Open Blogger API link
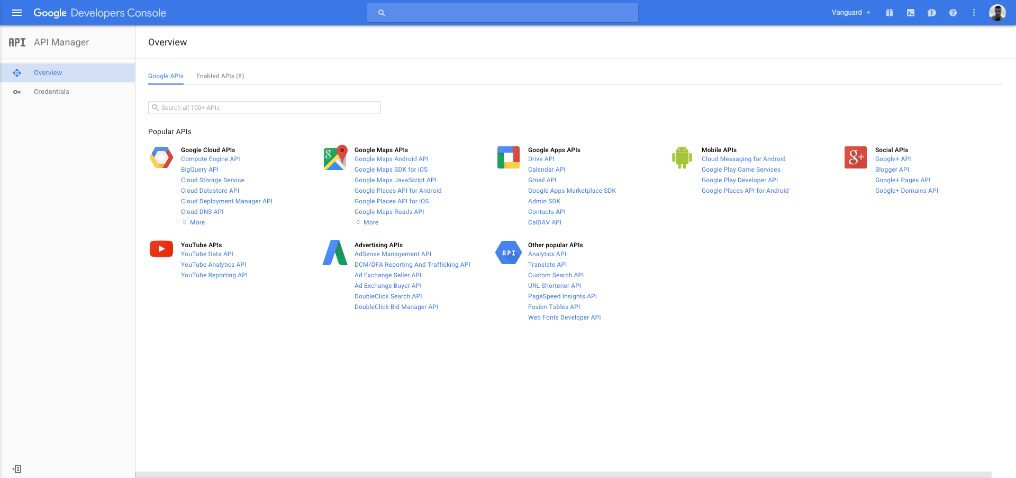 coord(892,170)
